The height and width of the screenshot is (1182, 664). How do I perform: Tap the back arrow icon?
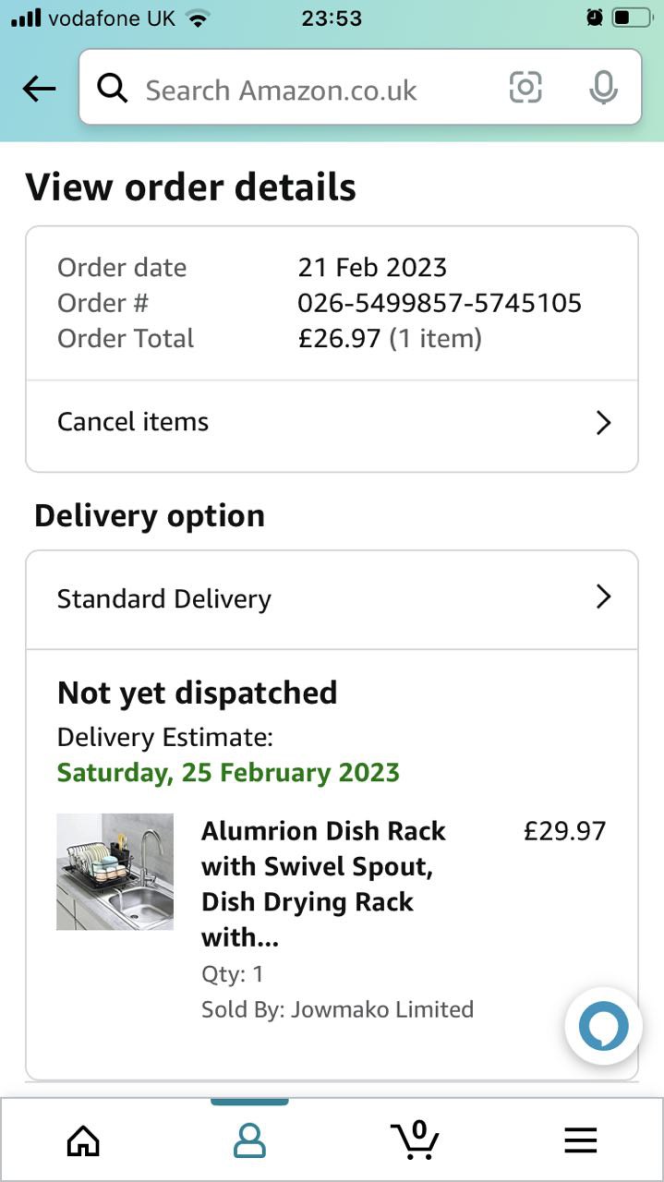tap(39, 89)
